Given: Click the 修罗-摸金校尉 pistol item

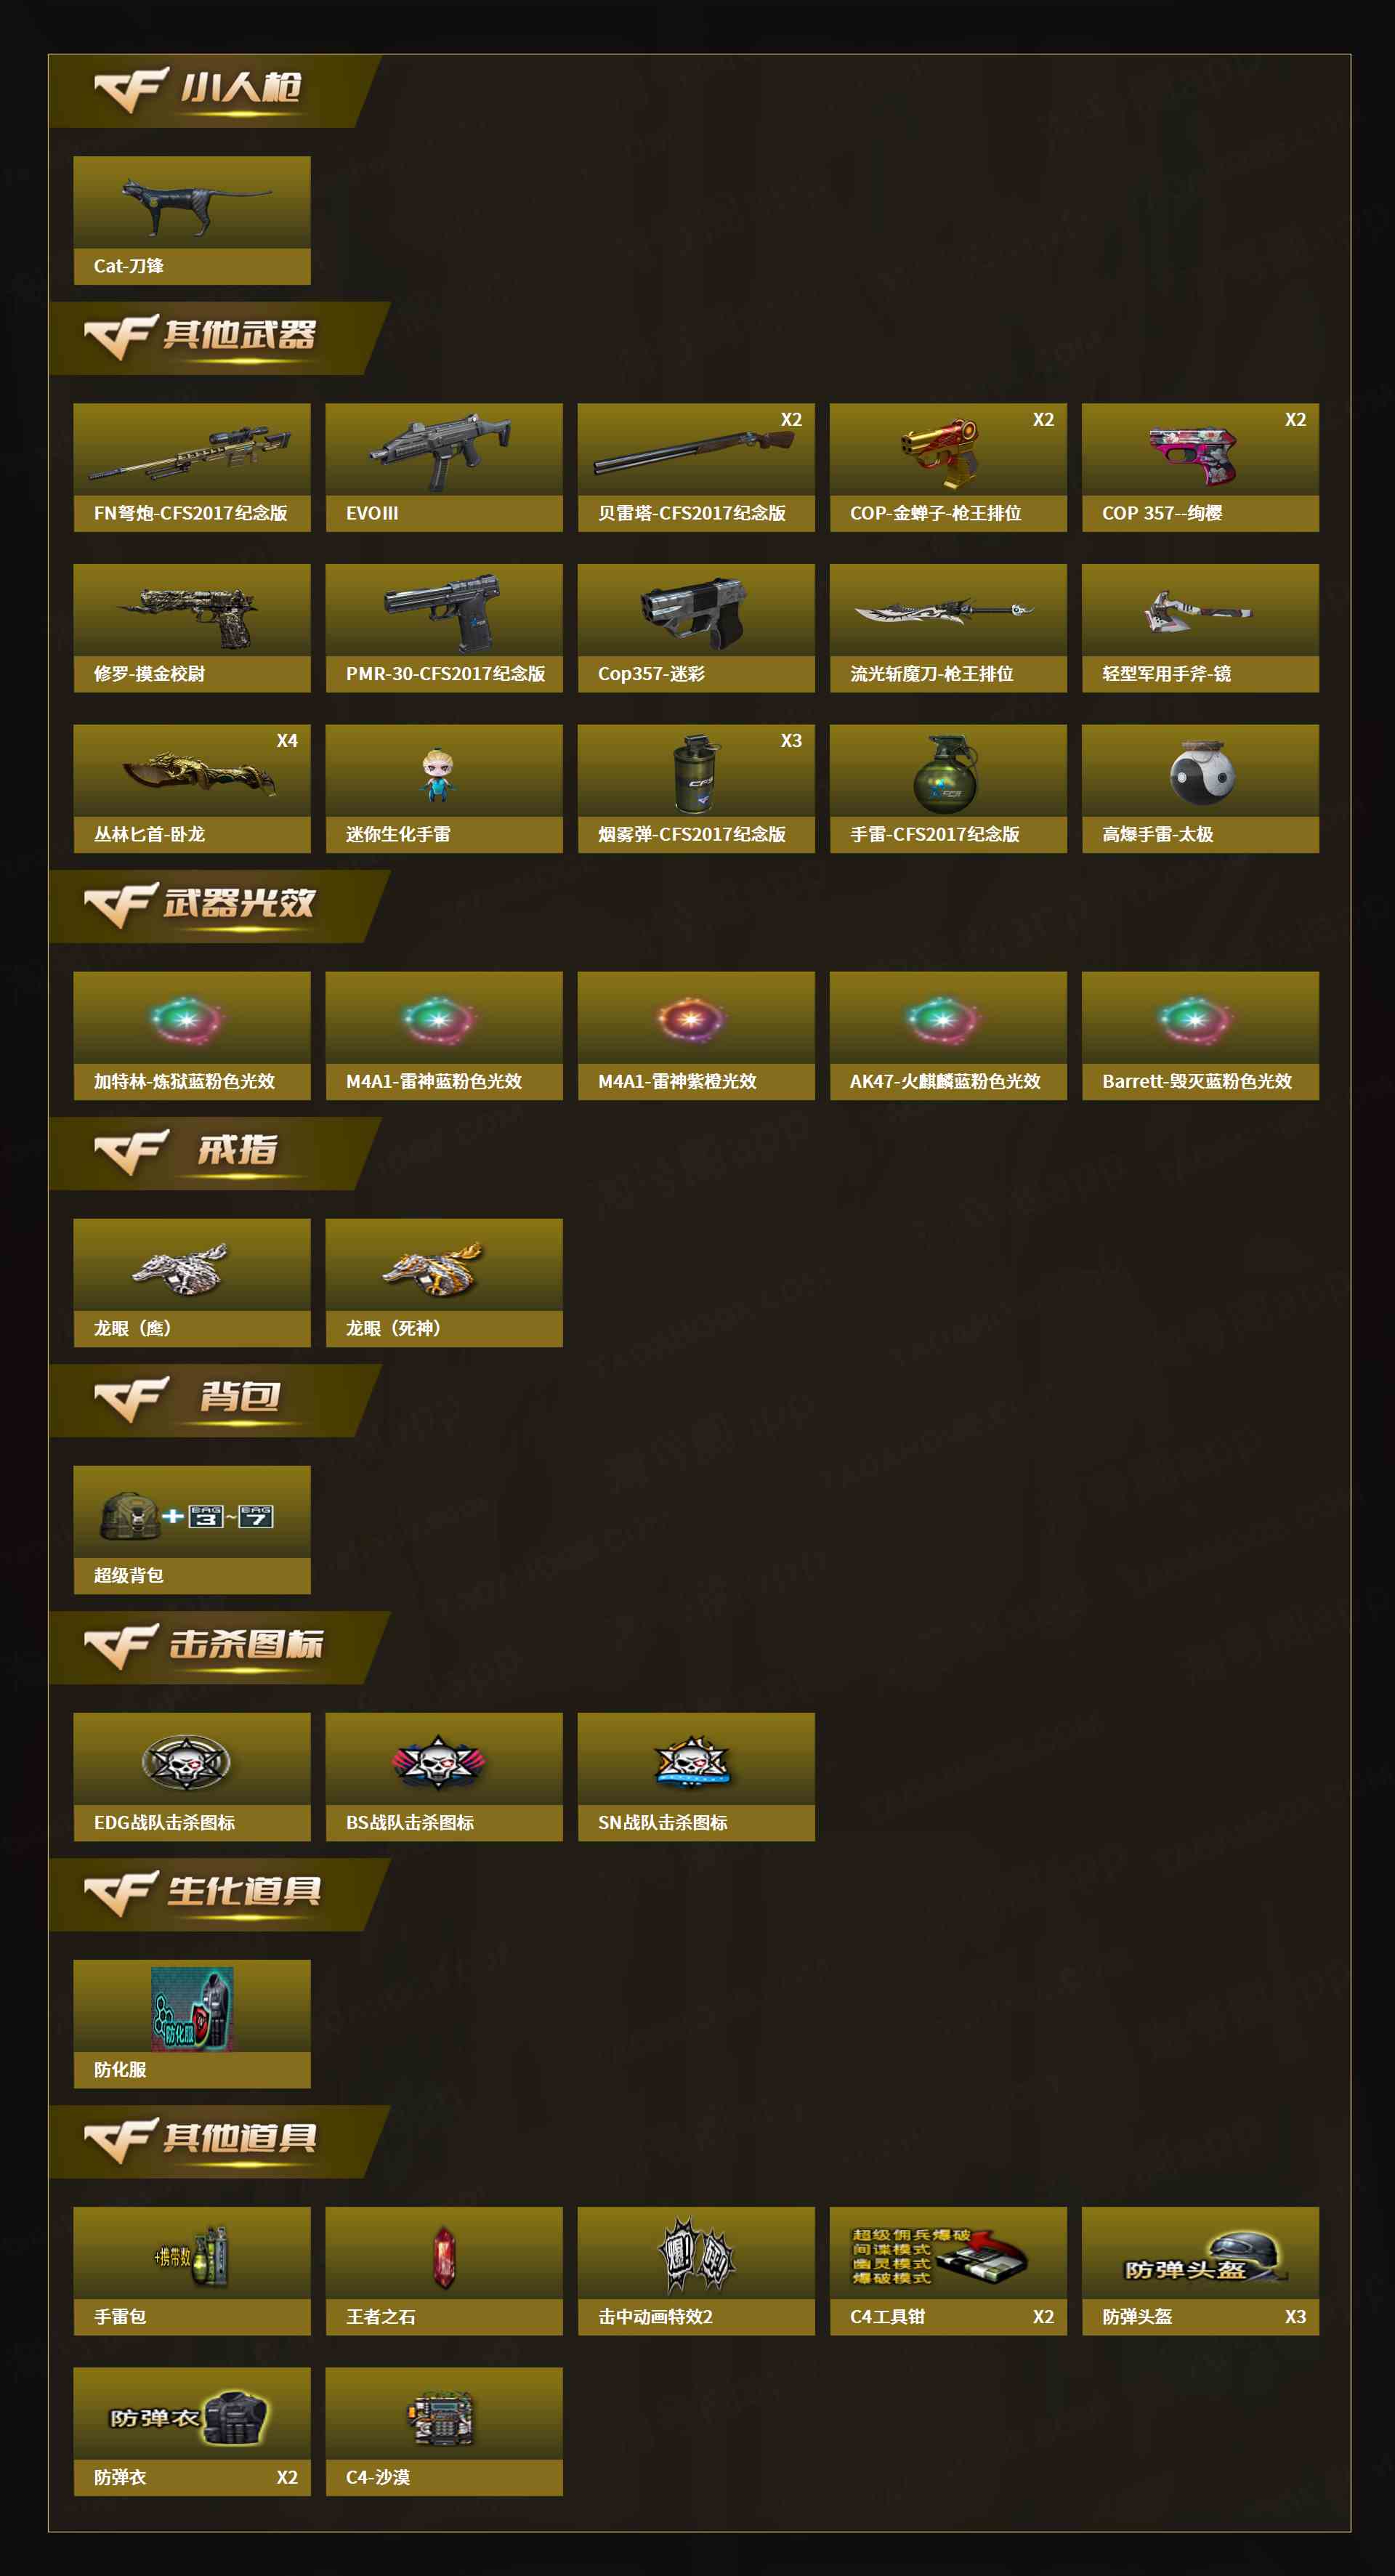Looking at the screenshot, I should (192, 628).
